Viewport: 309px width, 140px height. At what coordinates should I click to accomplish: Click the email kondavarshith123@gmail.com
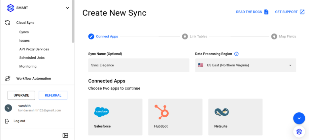pyautogui.click(x=40, y=110)
